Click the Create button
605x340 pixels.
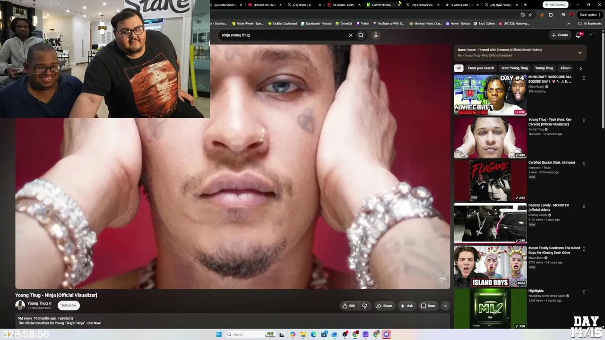pyautogui.click(x=560, y=35)
